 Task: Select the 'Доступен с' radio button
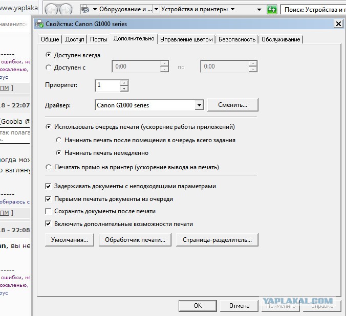click(x=48, y=67)
